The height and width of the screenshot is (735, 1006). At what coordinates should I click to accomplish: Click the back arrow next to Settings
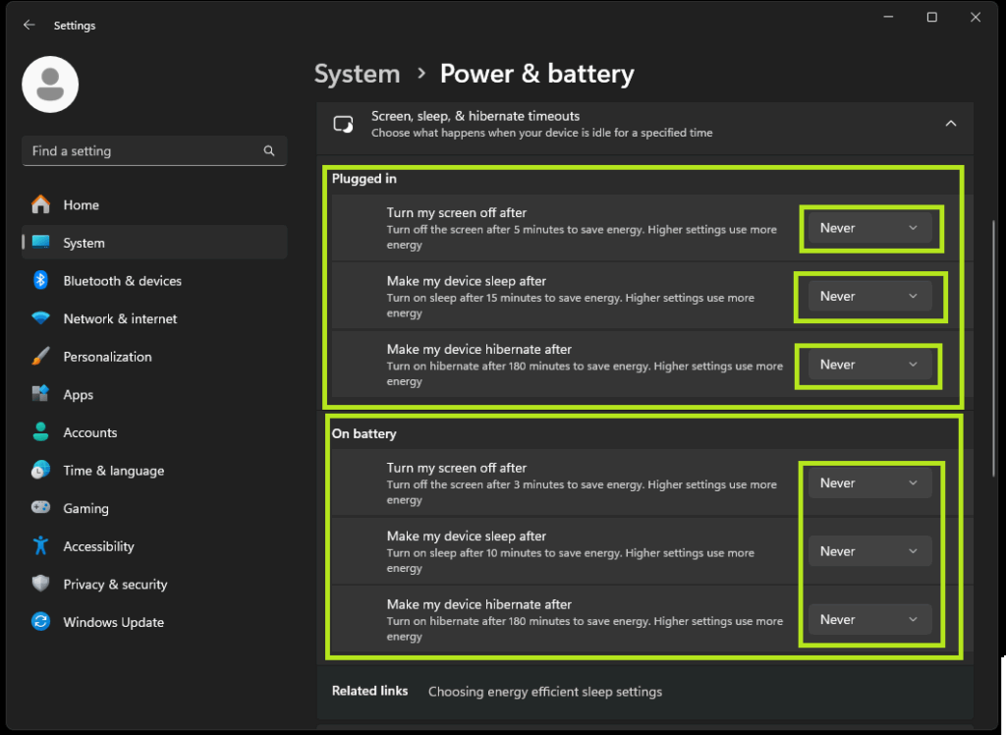click(x=28, y=25)
